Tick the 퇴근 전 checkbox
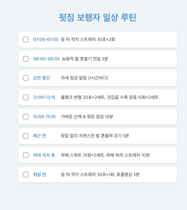 26,136
